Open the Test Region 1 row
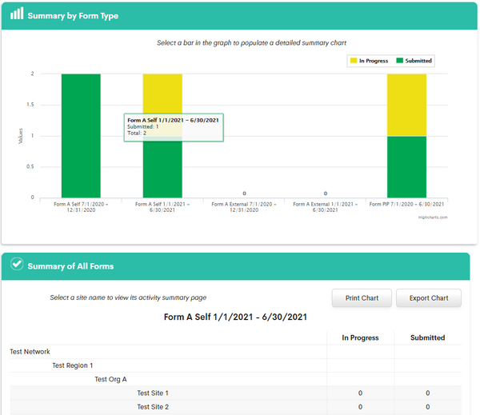The image size is (480, 415). [73, 365]
